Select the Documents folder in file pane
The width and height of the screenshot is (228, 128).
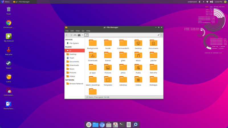[153, 43]
